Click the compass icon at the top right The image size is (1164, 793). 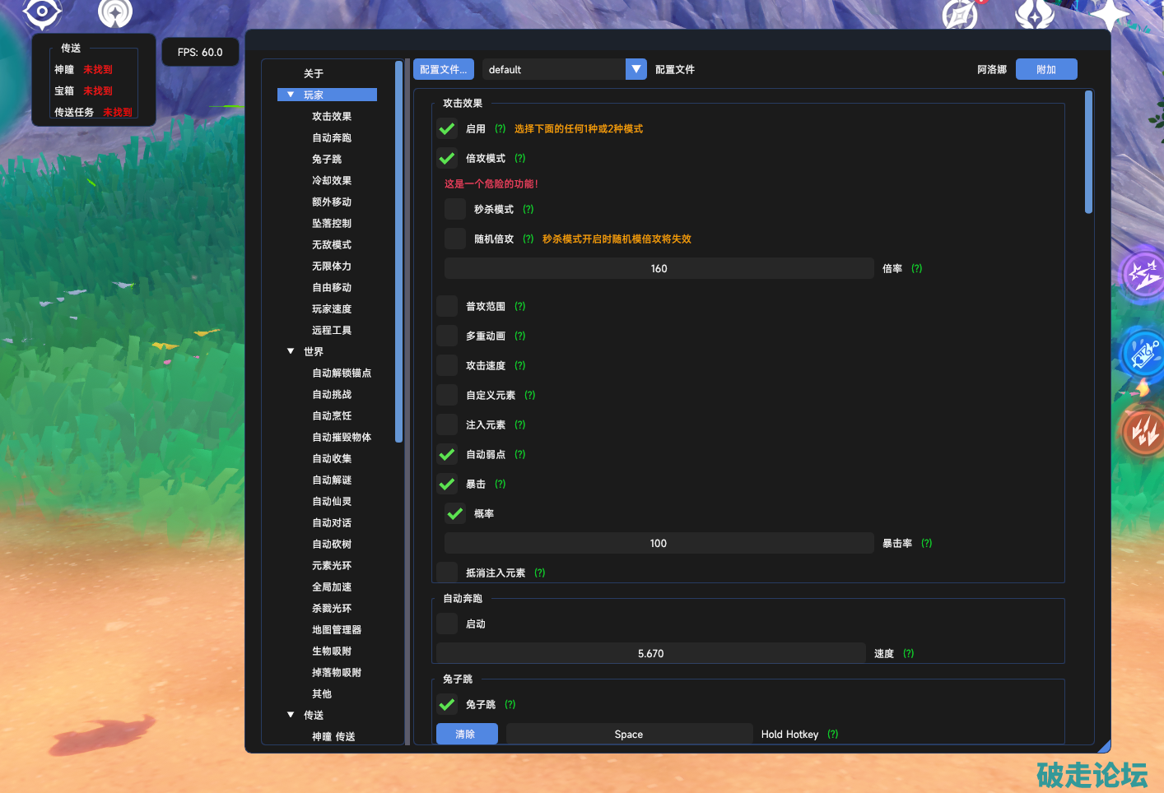click(960, 14)
